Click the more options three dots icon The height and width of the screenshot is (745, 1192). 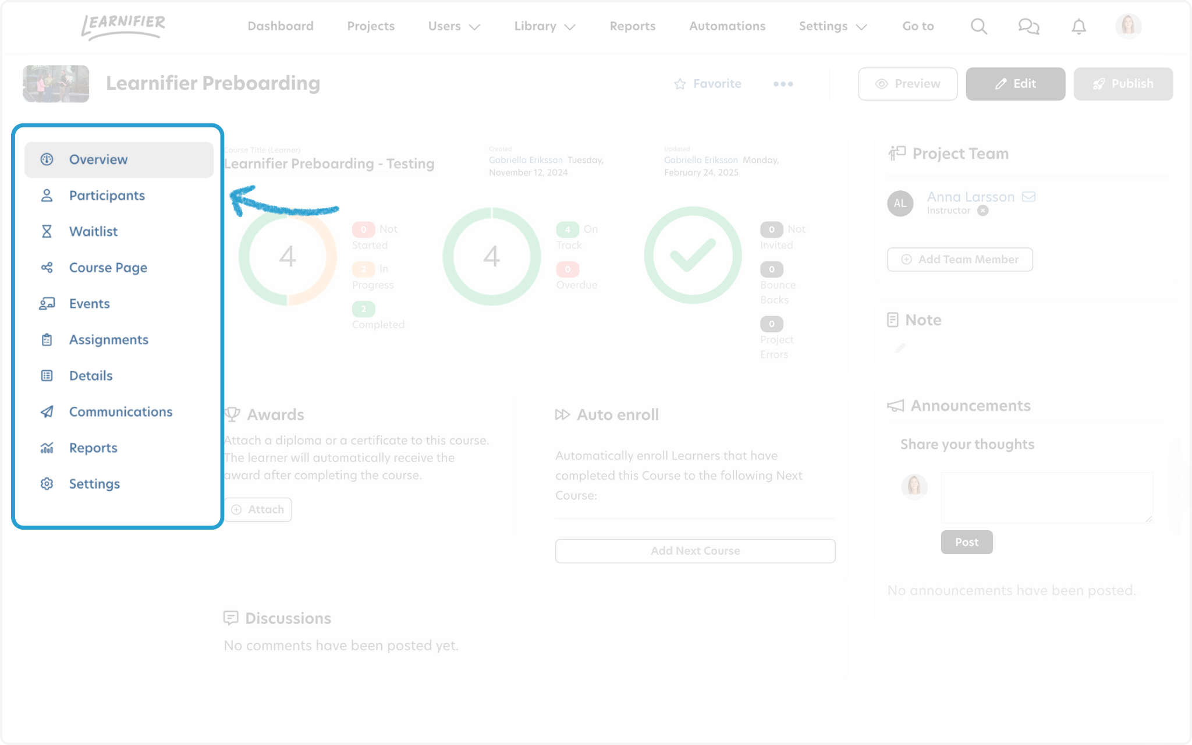click(783, 84)
